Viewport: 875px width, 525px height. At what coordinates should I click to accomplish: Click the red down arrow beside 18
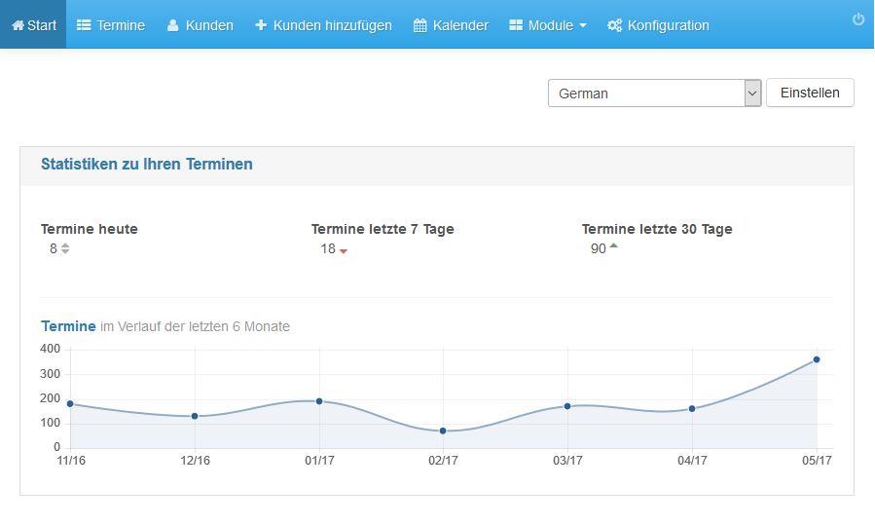pyautogui.click(x=344, y=251)
